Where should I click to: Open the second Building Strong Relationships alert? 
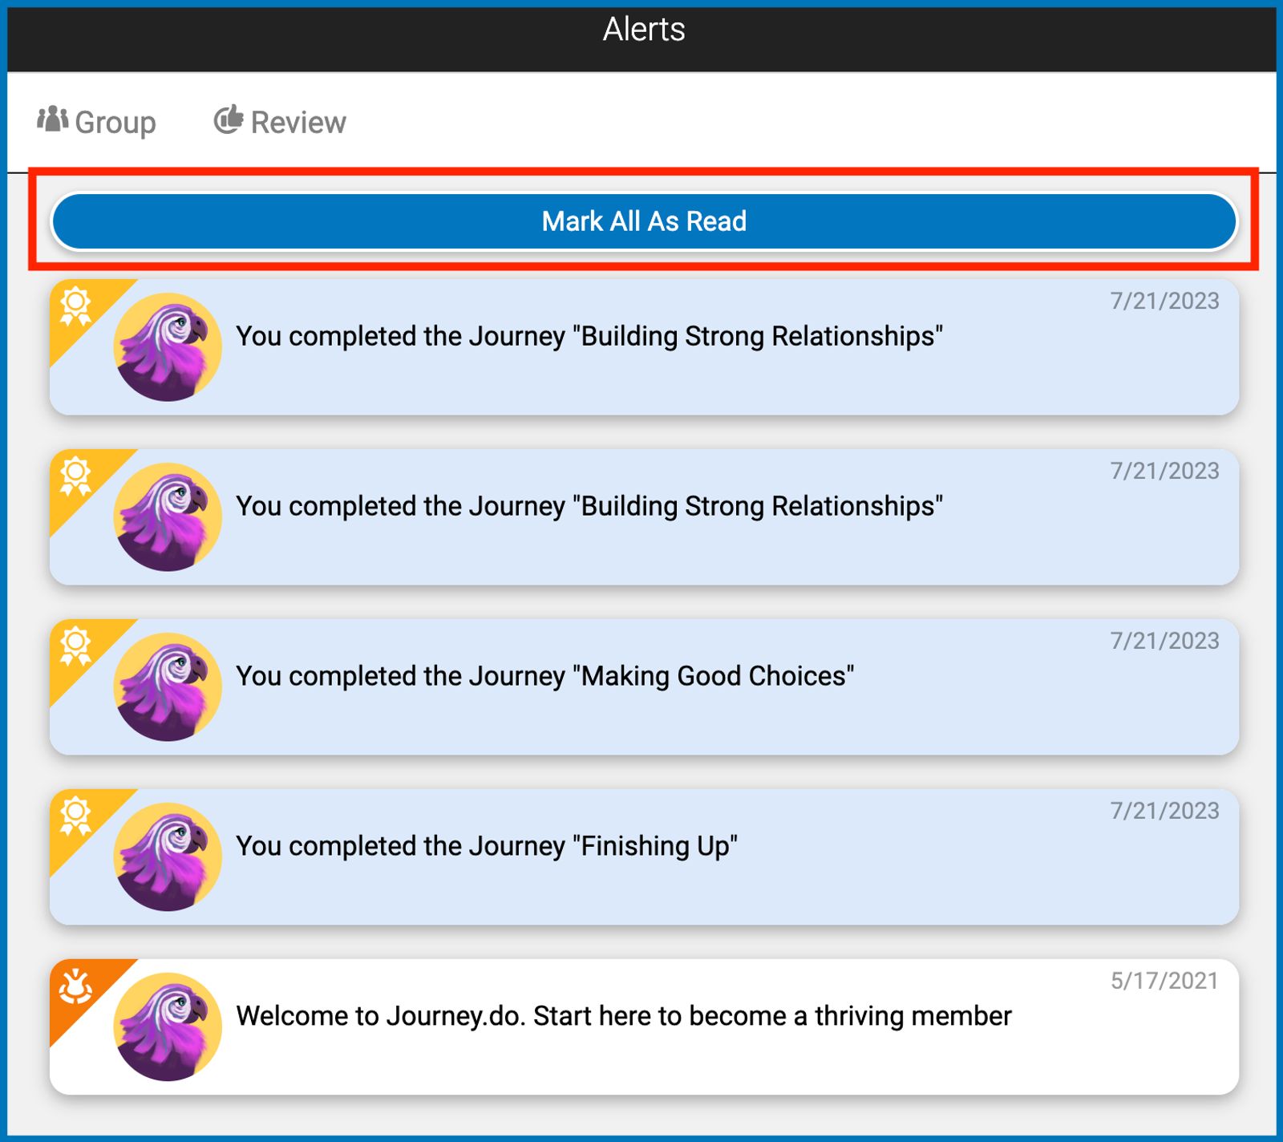click(x=644, y=517)
